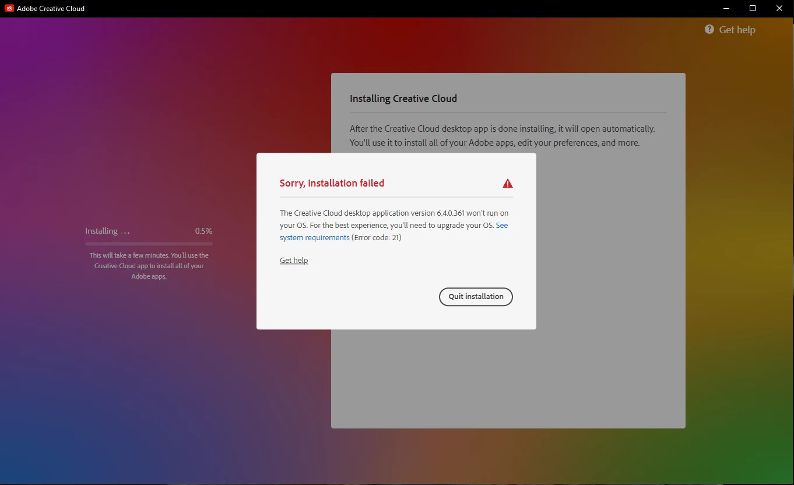Click the installation progress bar
Viewport: 794px width, 485px height.
coord(149,244)
